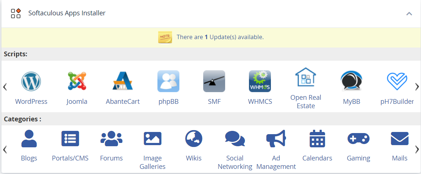Image resolution: width=421 pixels, height=174 pixels.
Task: Select the Mails envelope icon
Action: [400, 138]
